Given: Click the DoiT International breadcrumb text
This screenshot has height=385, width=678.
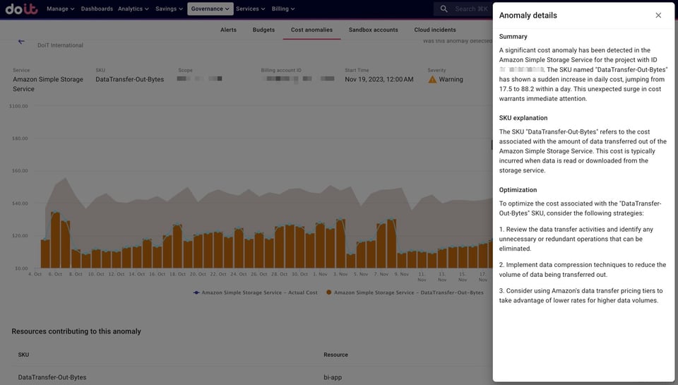Looking at the screenshot, I should (60, 45).
